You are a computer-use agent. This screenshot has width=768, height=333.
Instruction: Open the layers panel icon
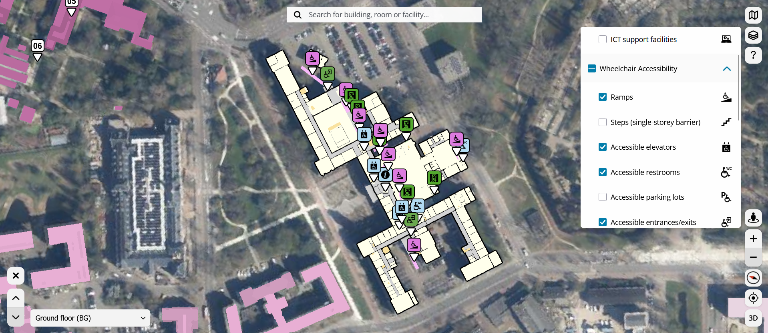[x=753, y=35]
